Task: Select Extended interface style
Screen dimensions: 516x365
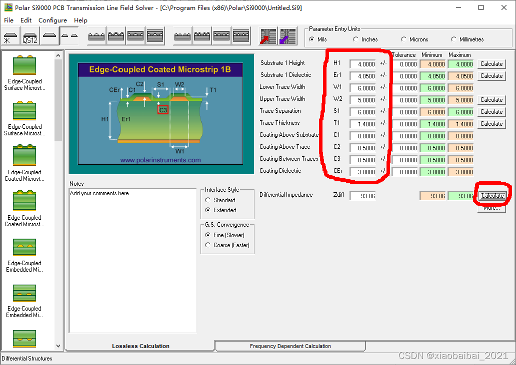Action: point(221,210)
